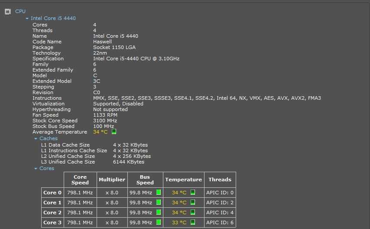This screenshot has height=229, width=370.
Task: Click the APIC ID: 4 cell
Action: (x=220, y=213)
